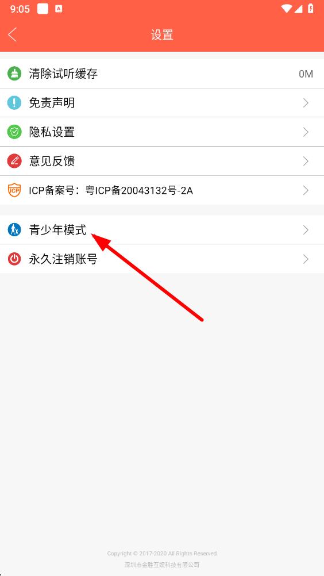Image resolution: width=324 pixels, height=576 pixels.
Task: Click the green broom cache icon
Action: point(14,74)
